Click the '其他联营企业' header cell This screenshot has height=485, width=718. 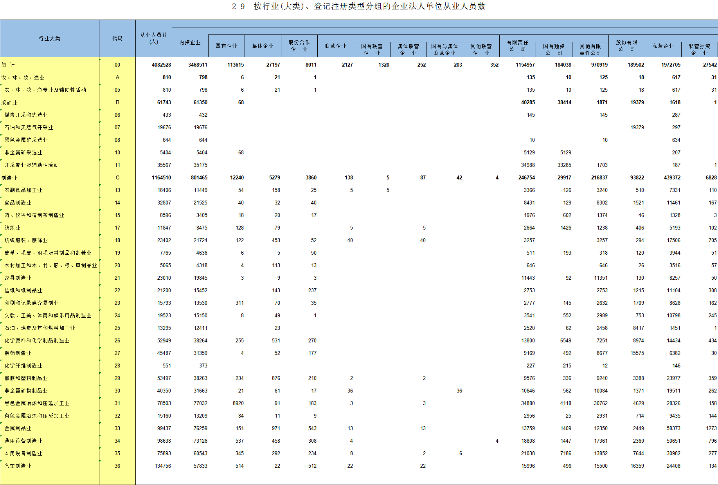(481, 50)
